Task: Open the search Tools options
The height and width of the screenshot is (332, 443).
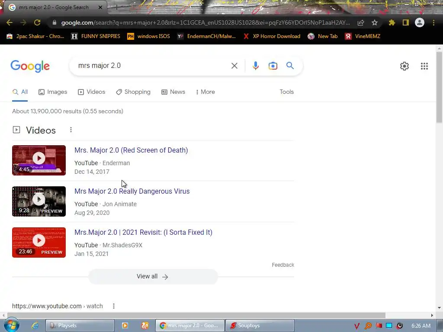Action: (286, 92)
